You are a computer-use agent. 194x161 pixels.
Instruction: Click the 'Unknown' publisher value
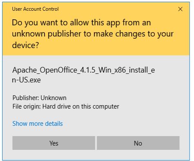click(54, 98)
